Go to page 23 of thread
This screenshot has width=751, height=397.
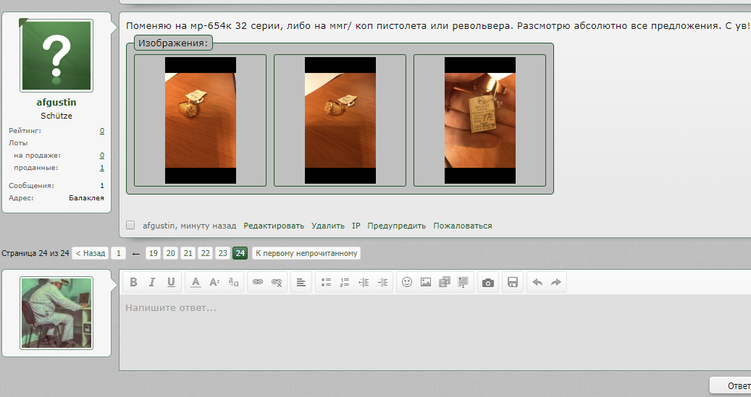(x=222, y=253)
